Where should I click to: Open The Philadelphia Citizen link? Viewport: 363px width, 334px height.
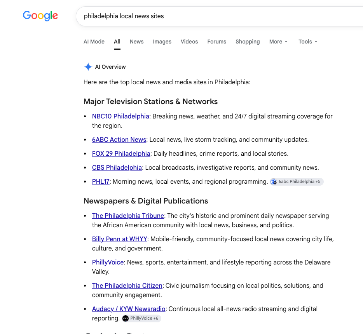(x=127, y=286)
